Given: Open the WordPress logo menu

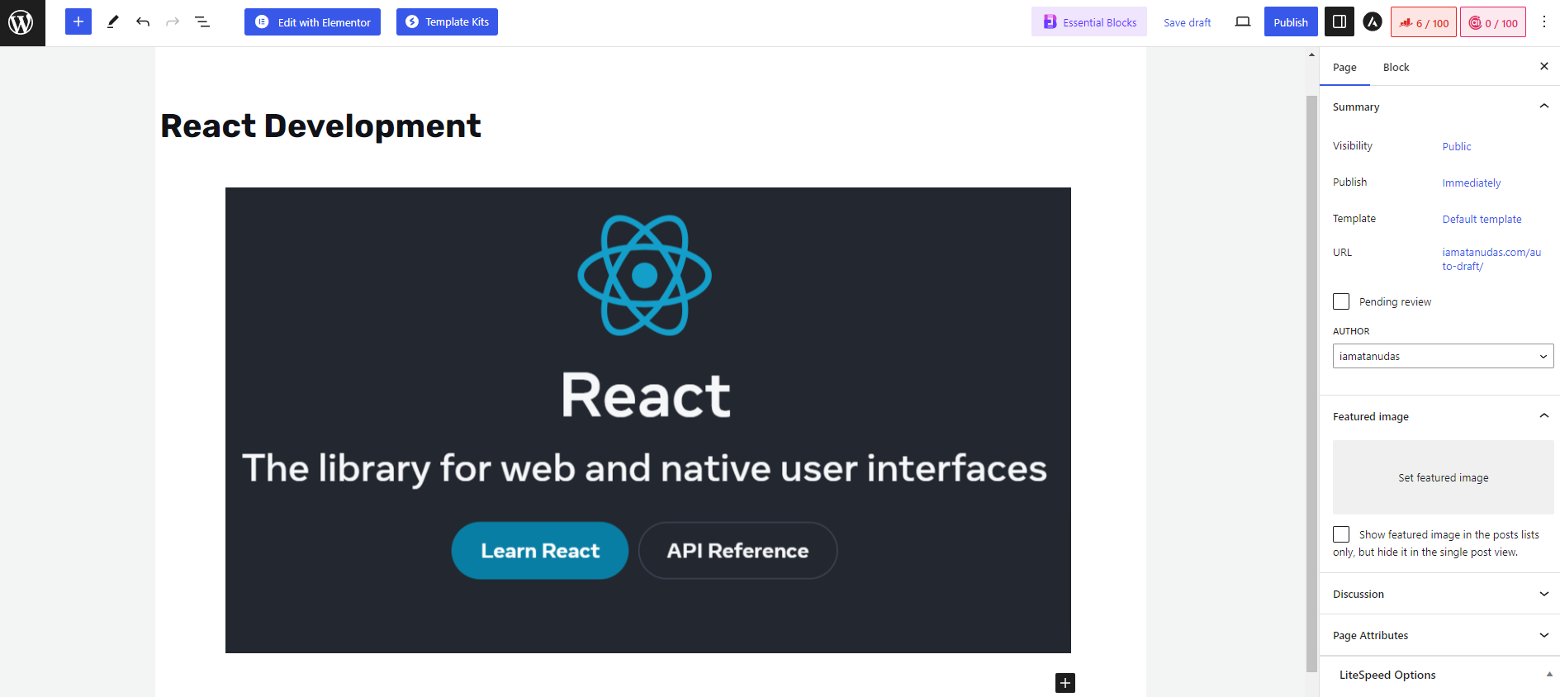Looking at the screenshot, I should coord(22,22).
